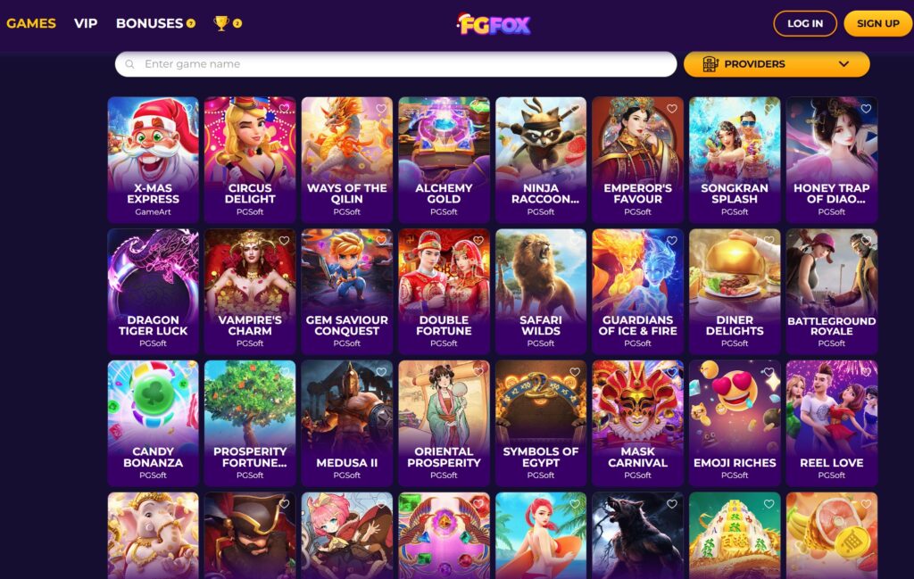Screen dimensions: 914x579
Task: Click the Log In button
Action: [x=805, y=23]
